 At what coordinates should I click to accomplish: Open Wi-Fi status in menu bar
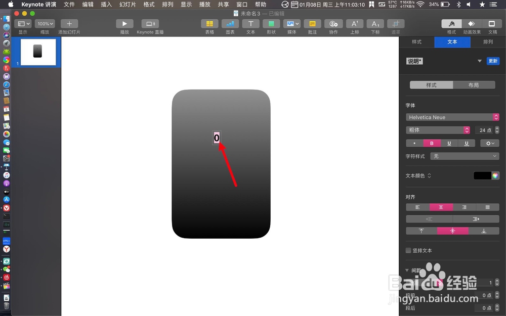point(420,4)
